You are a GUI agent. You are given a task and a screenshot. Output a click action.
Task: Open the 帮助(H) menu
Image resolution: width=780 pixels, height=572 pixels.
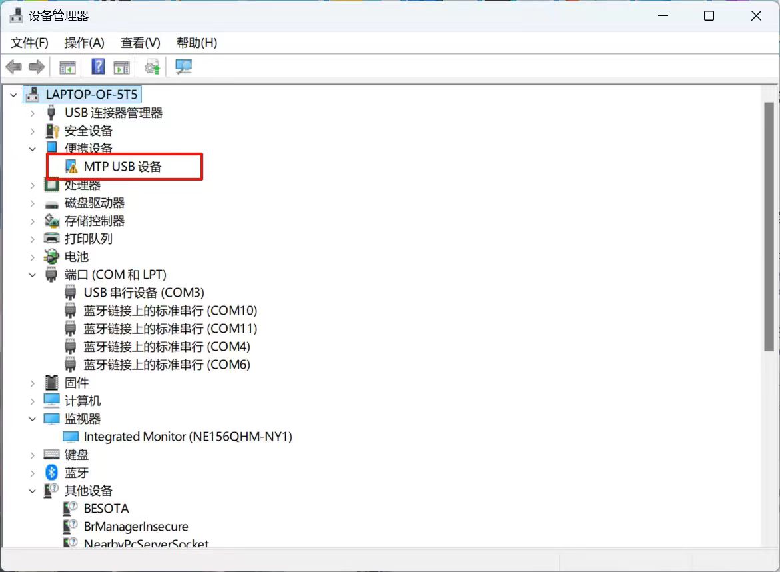point(196,43)
